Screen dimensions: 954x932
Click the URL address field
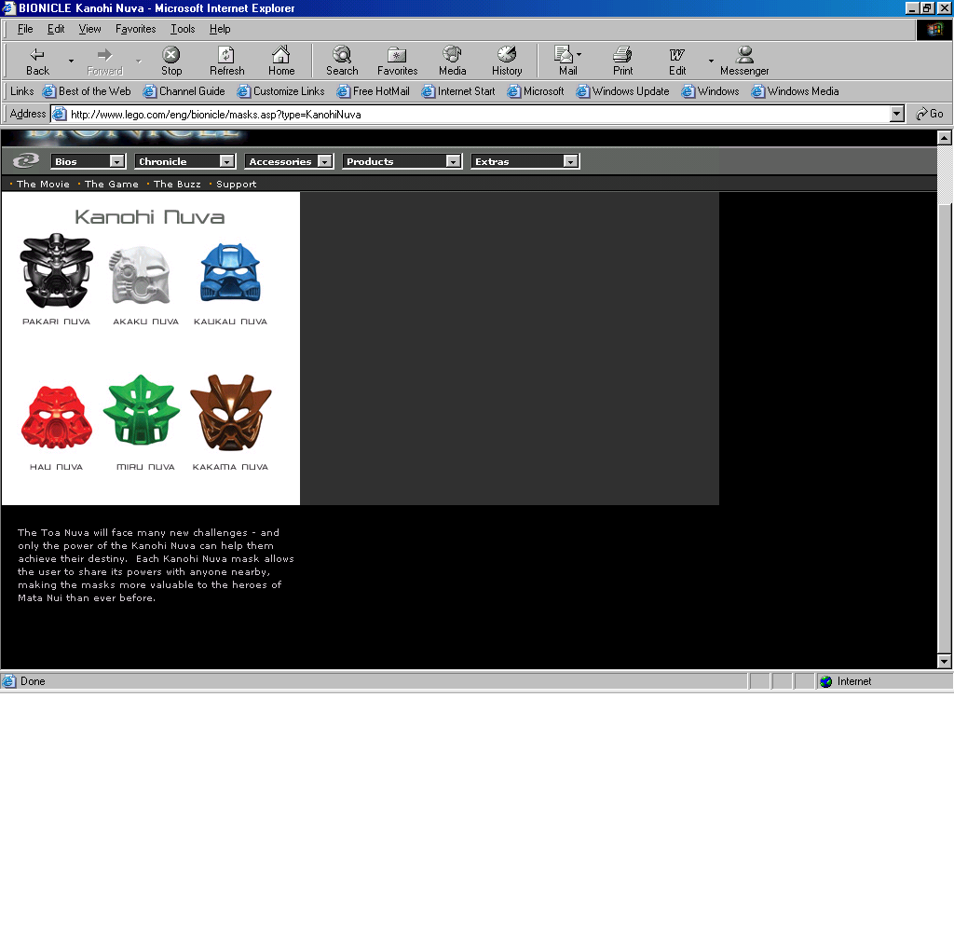[478, 114]
